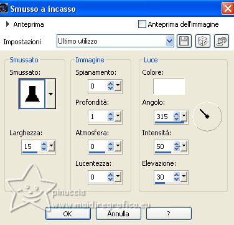Open the Smussato bevel shape dropdown arrow

(x=50, y=93)
